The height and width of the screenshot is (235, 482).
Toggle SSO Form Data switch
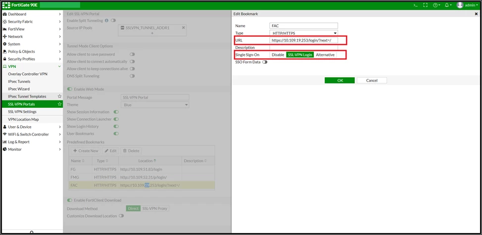(x=265, y=62)
